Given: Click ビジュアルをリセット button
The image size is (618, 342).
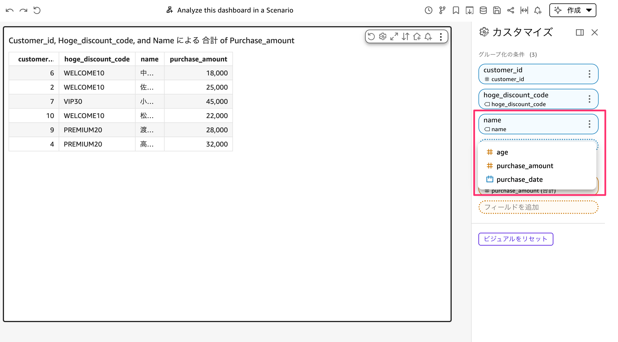Looking at the screenshot, I should tap(515, 239).
